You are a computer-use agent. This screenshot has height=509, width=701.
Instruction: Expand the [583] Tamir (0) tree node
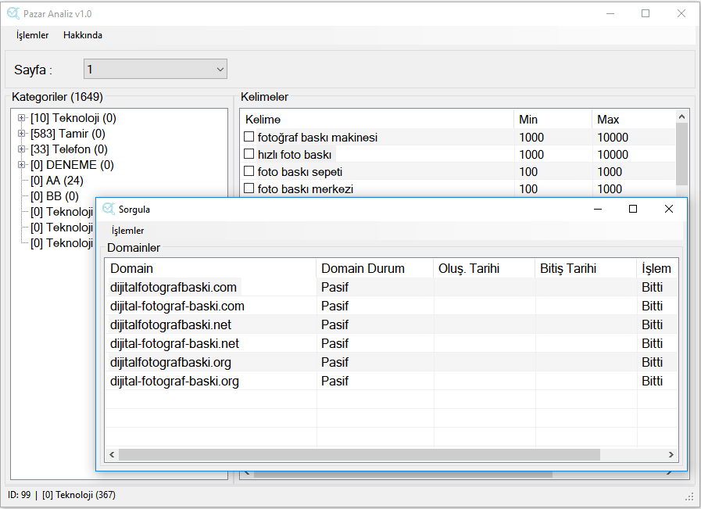[x=21, y=134]
